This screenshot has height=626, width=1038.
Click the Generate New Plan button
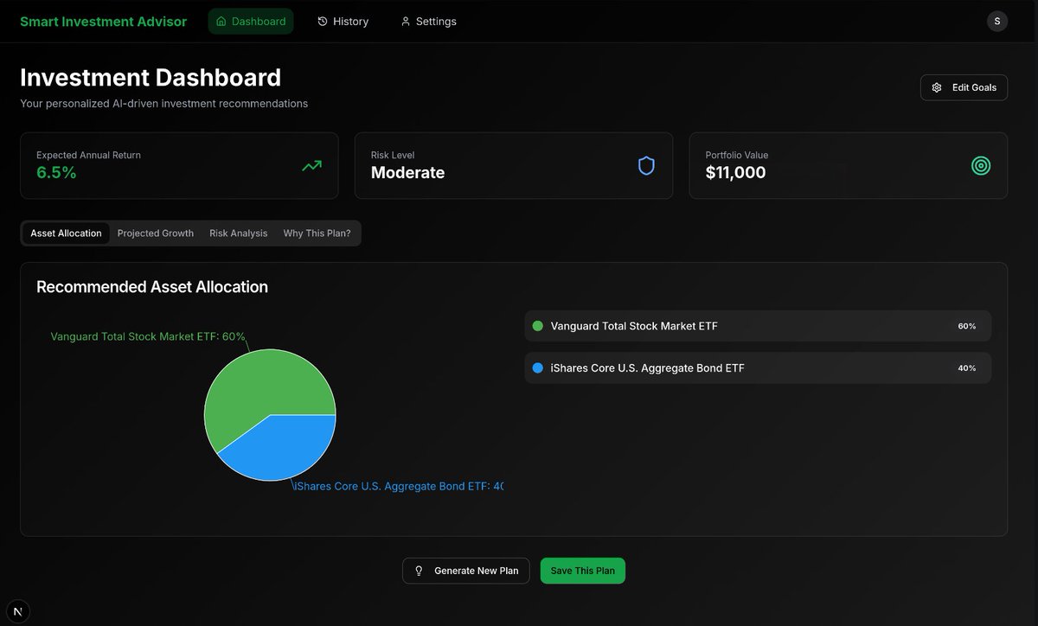[466, 571]
